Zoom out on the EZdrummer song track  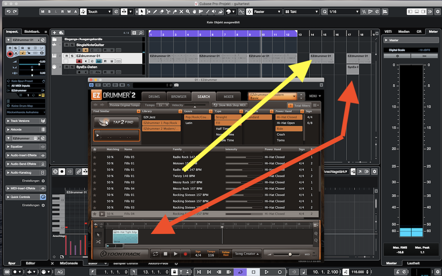[316, 241]
